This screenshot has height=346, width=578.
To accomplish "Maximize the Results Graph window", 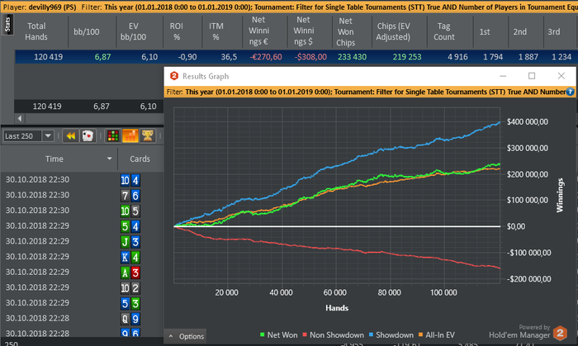I will (x=532, y=76).
